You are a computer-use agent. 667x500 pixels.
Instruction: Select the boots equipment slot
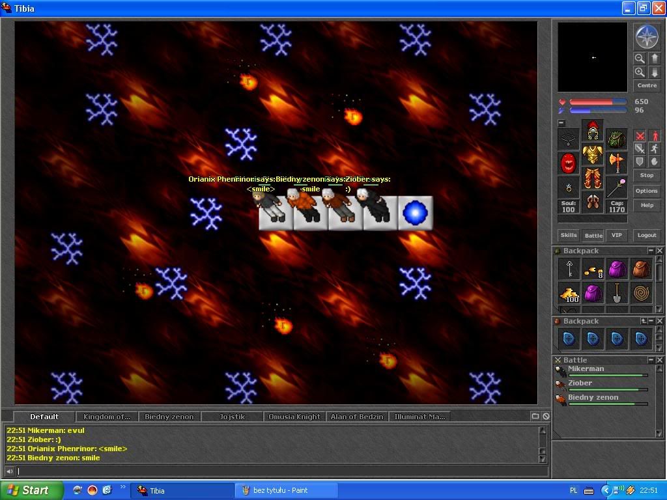(x=593, y=202)
